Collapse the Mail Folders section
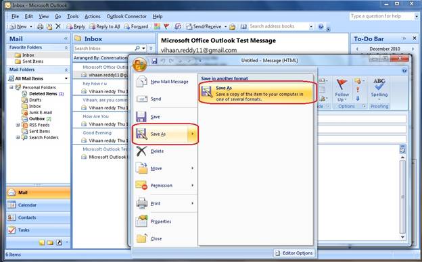 coord(66,70)
